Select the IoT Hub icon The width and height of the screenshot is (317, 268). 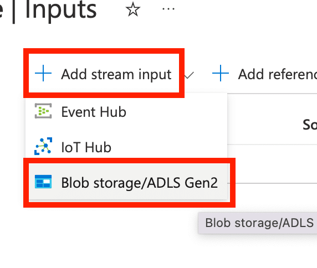[x=43, y=146]
